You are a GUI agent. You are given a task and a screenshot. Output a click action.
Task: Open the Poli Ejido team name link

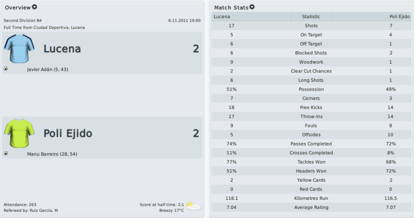[68, 133]
